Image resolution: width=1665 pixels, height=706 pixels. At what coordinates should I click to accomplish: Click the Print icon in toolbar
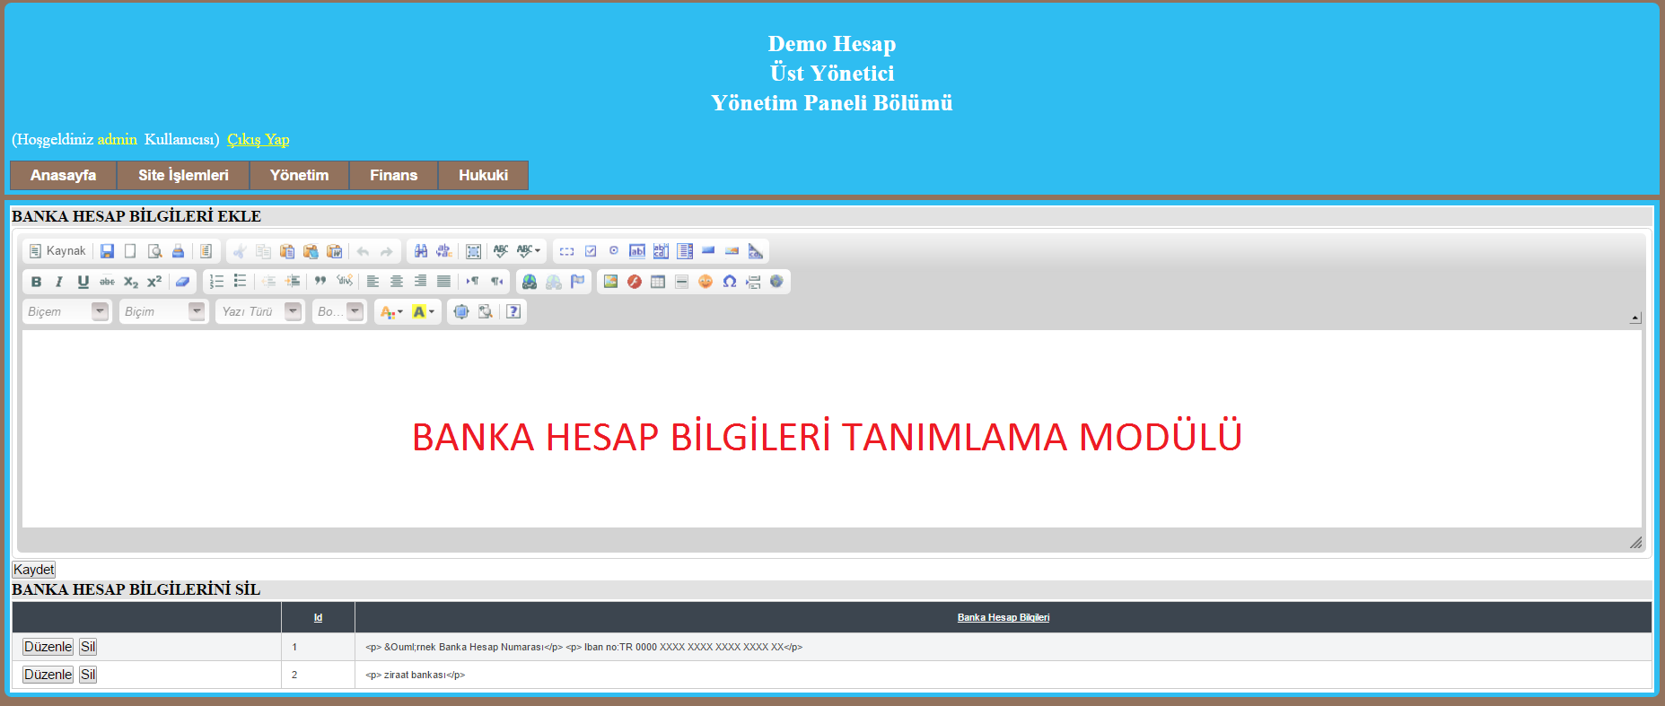(178, 251)
